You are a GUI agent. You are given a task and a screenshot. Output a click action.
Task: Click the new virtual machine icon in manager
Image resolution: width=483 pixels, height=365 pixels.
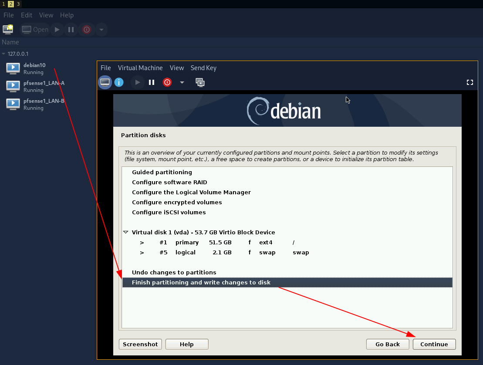coord(8,29)
